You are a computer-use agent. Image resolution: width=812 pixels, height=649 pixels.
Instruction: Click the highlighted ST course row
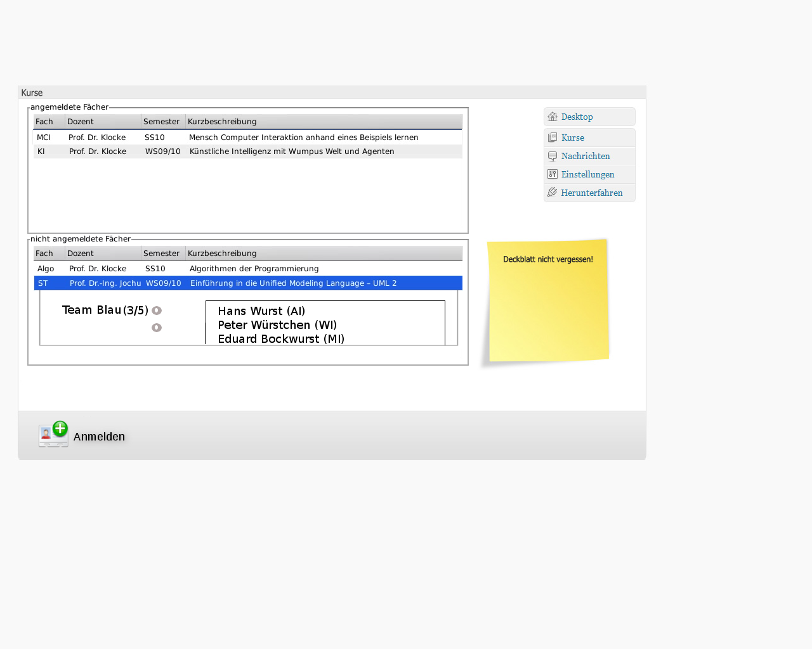point(247,283)
